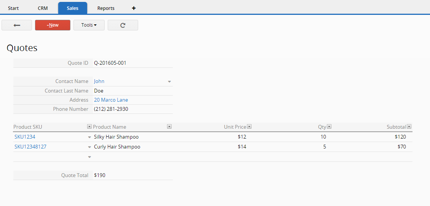Expand SKU dropdown in the empty row

pos(89,157)
